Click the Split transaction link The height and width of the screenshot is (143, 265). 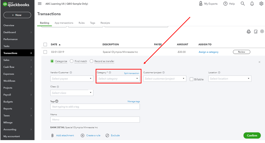click(x=132, y=73)
